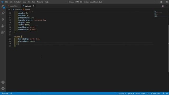Click the css folder breadcrumb
169x95 pixels.
(x=9, y=9)
